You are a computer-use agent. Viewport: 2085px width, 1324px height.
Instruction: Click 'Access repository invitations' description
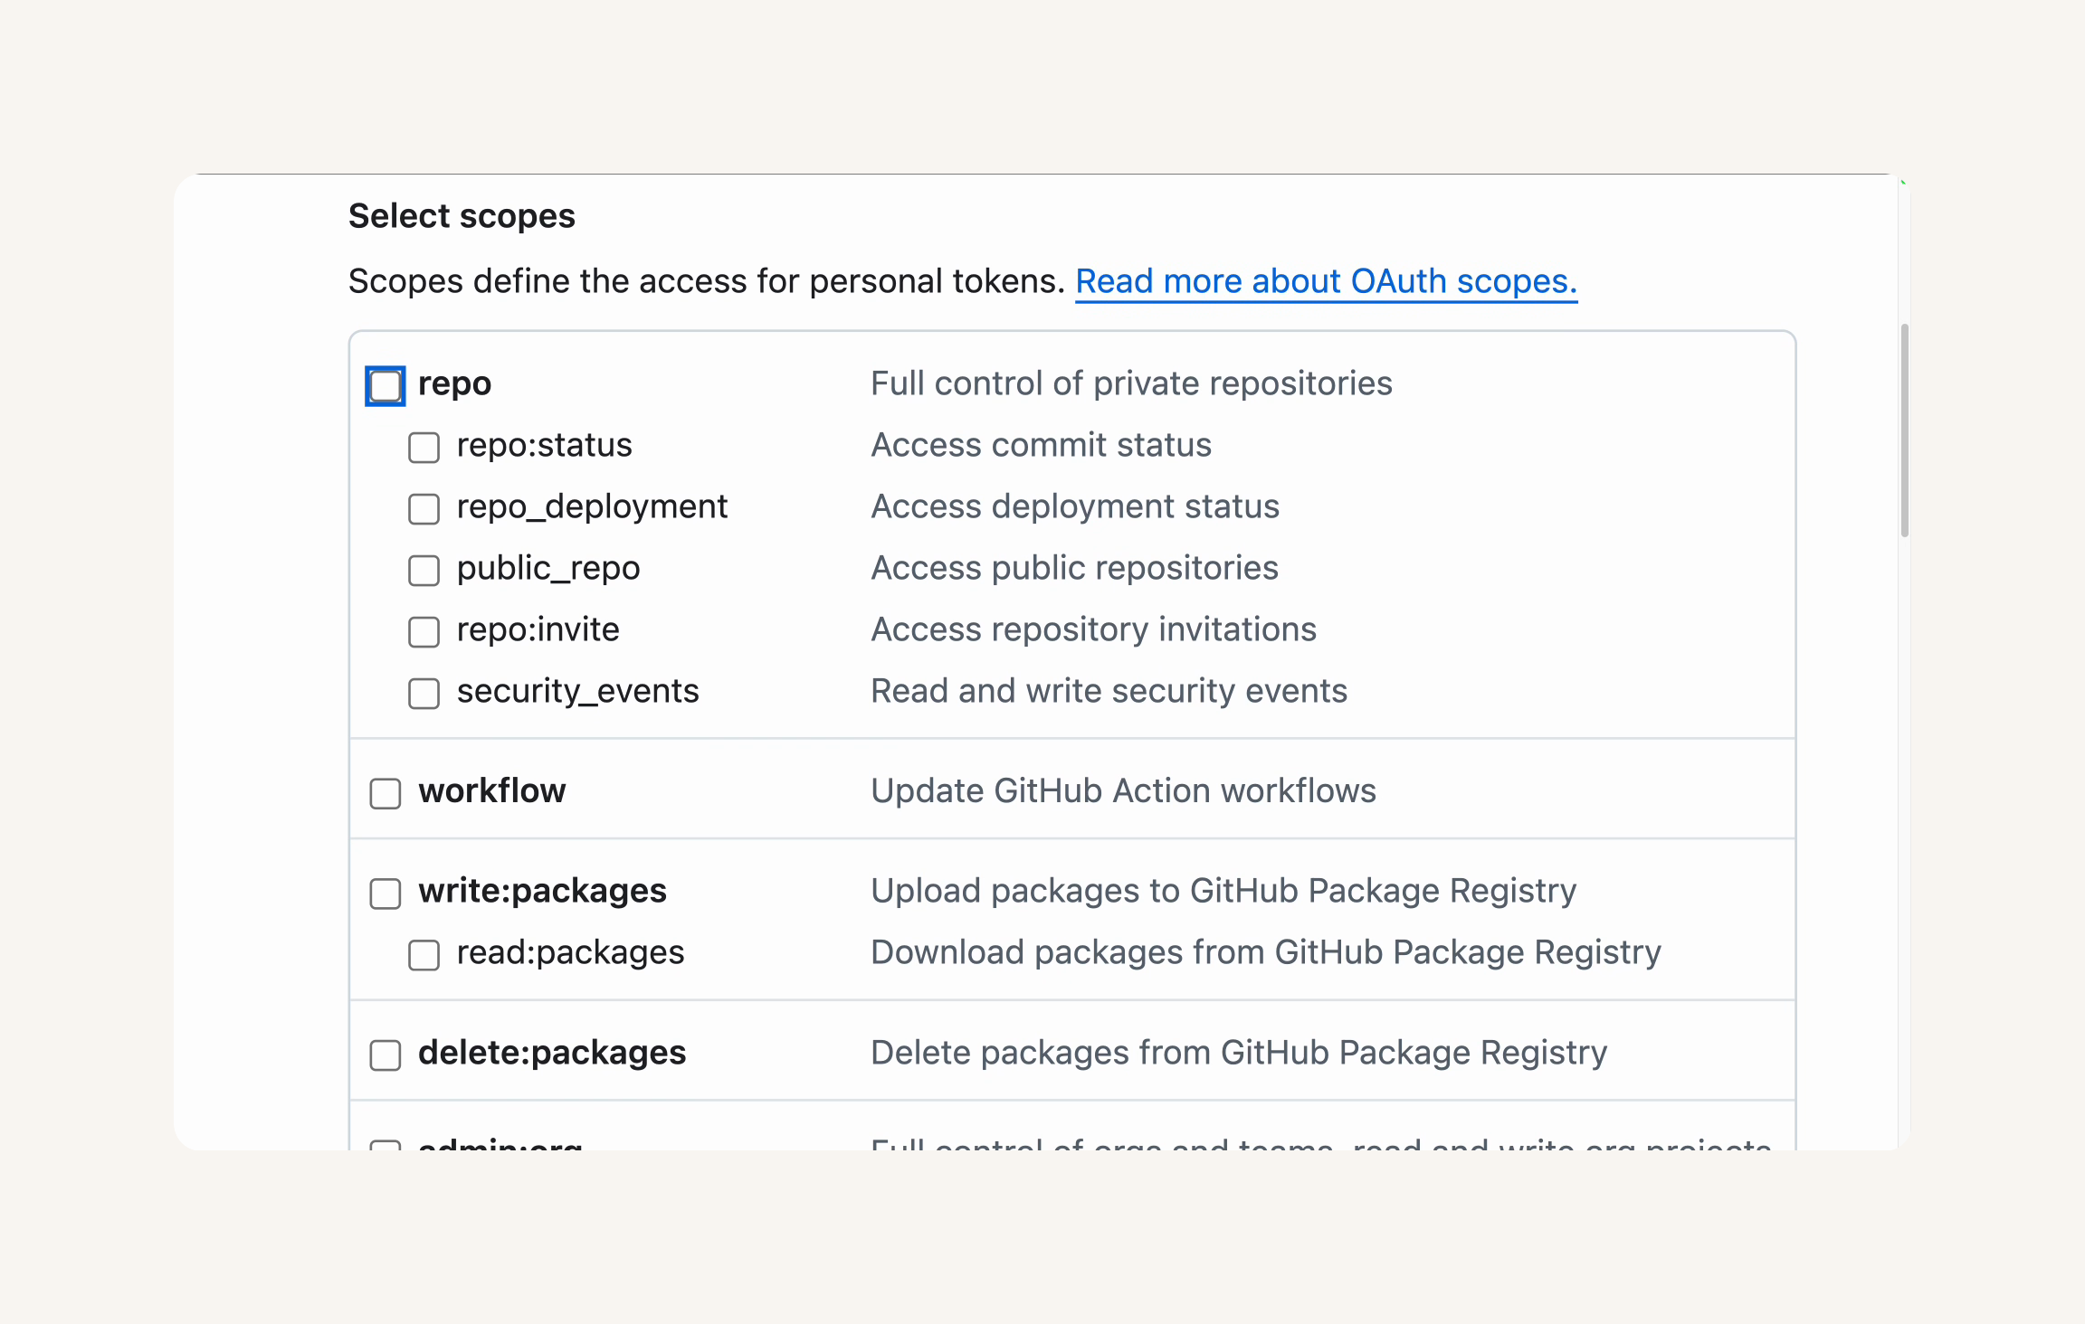coord(1093,629)
